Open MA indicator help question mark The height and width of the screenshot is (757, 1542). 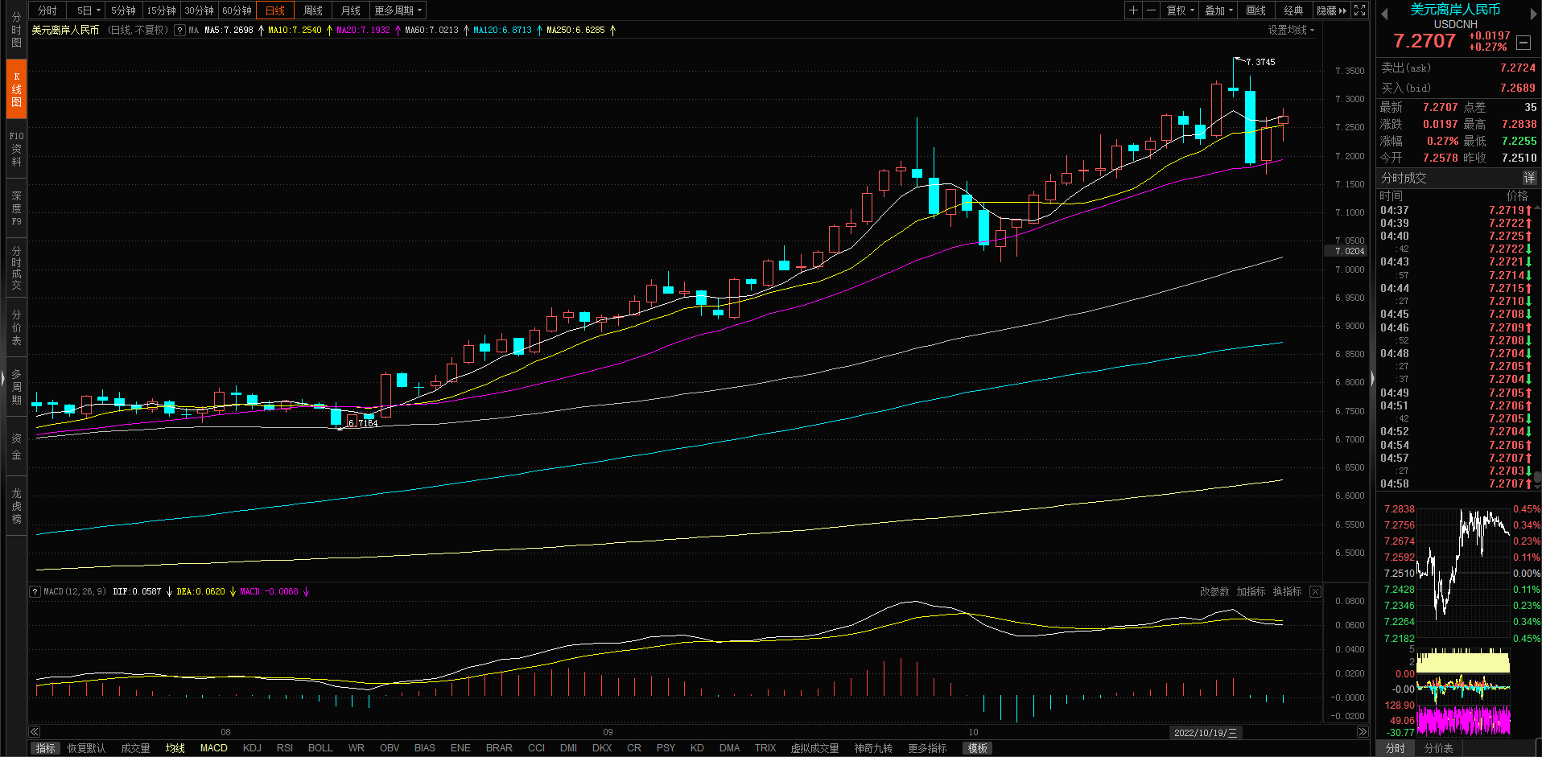coord(179,31)
